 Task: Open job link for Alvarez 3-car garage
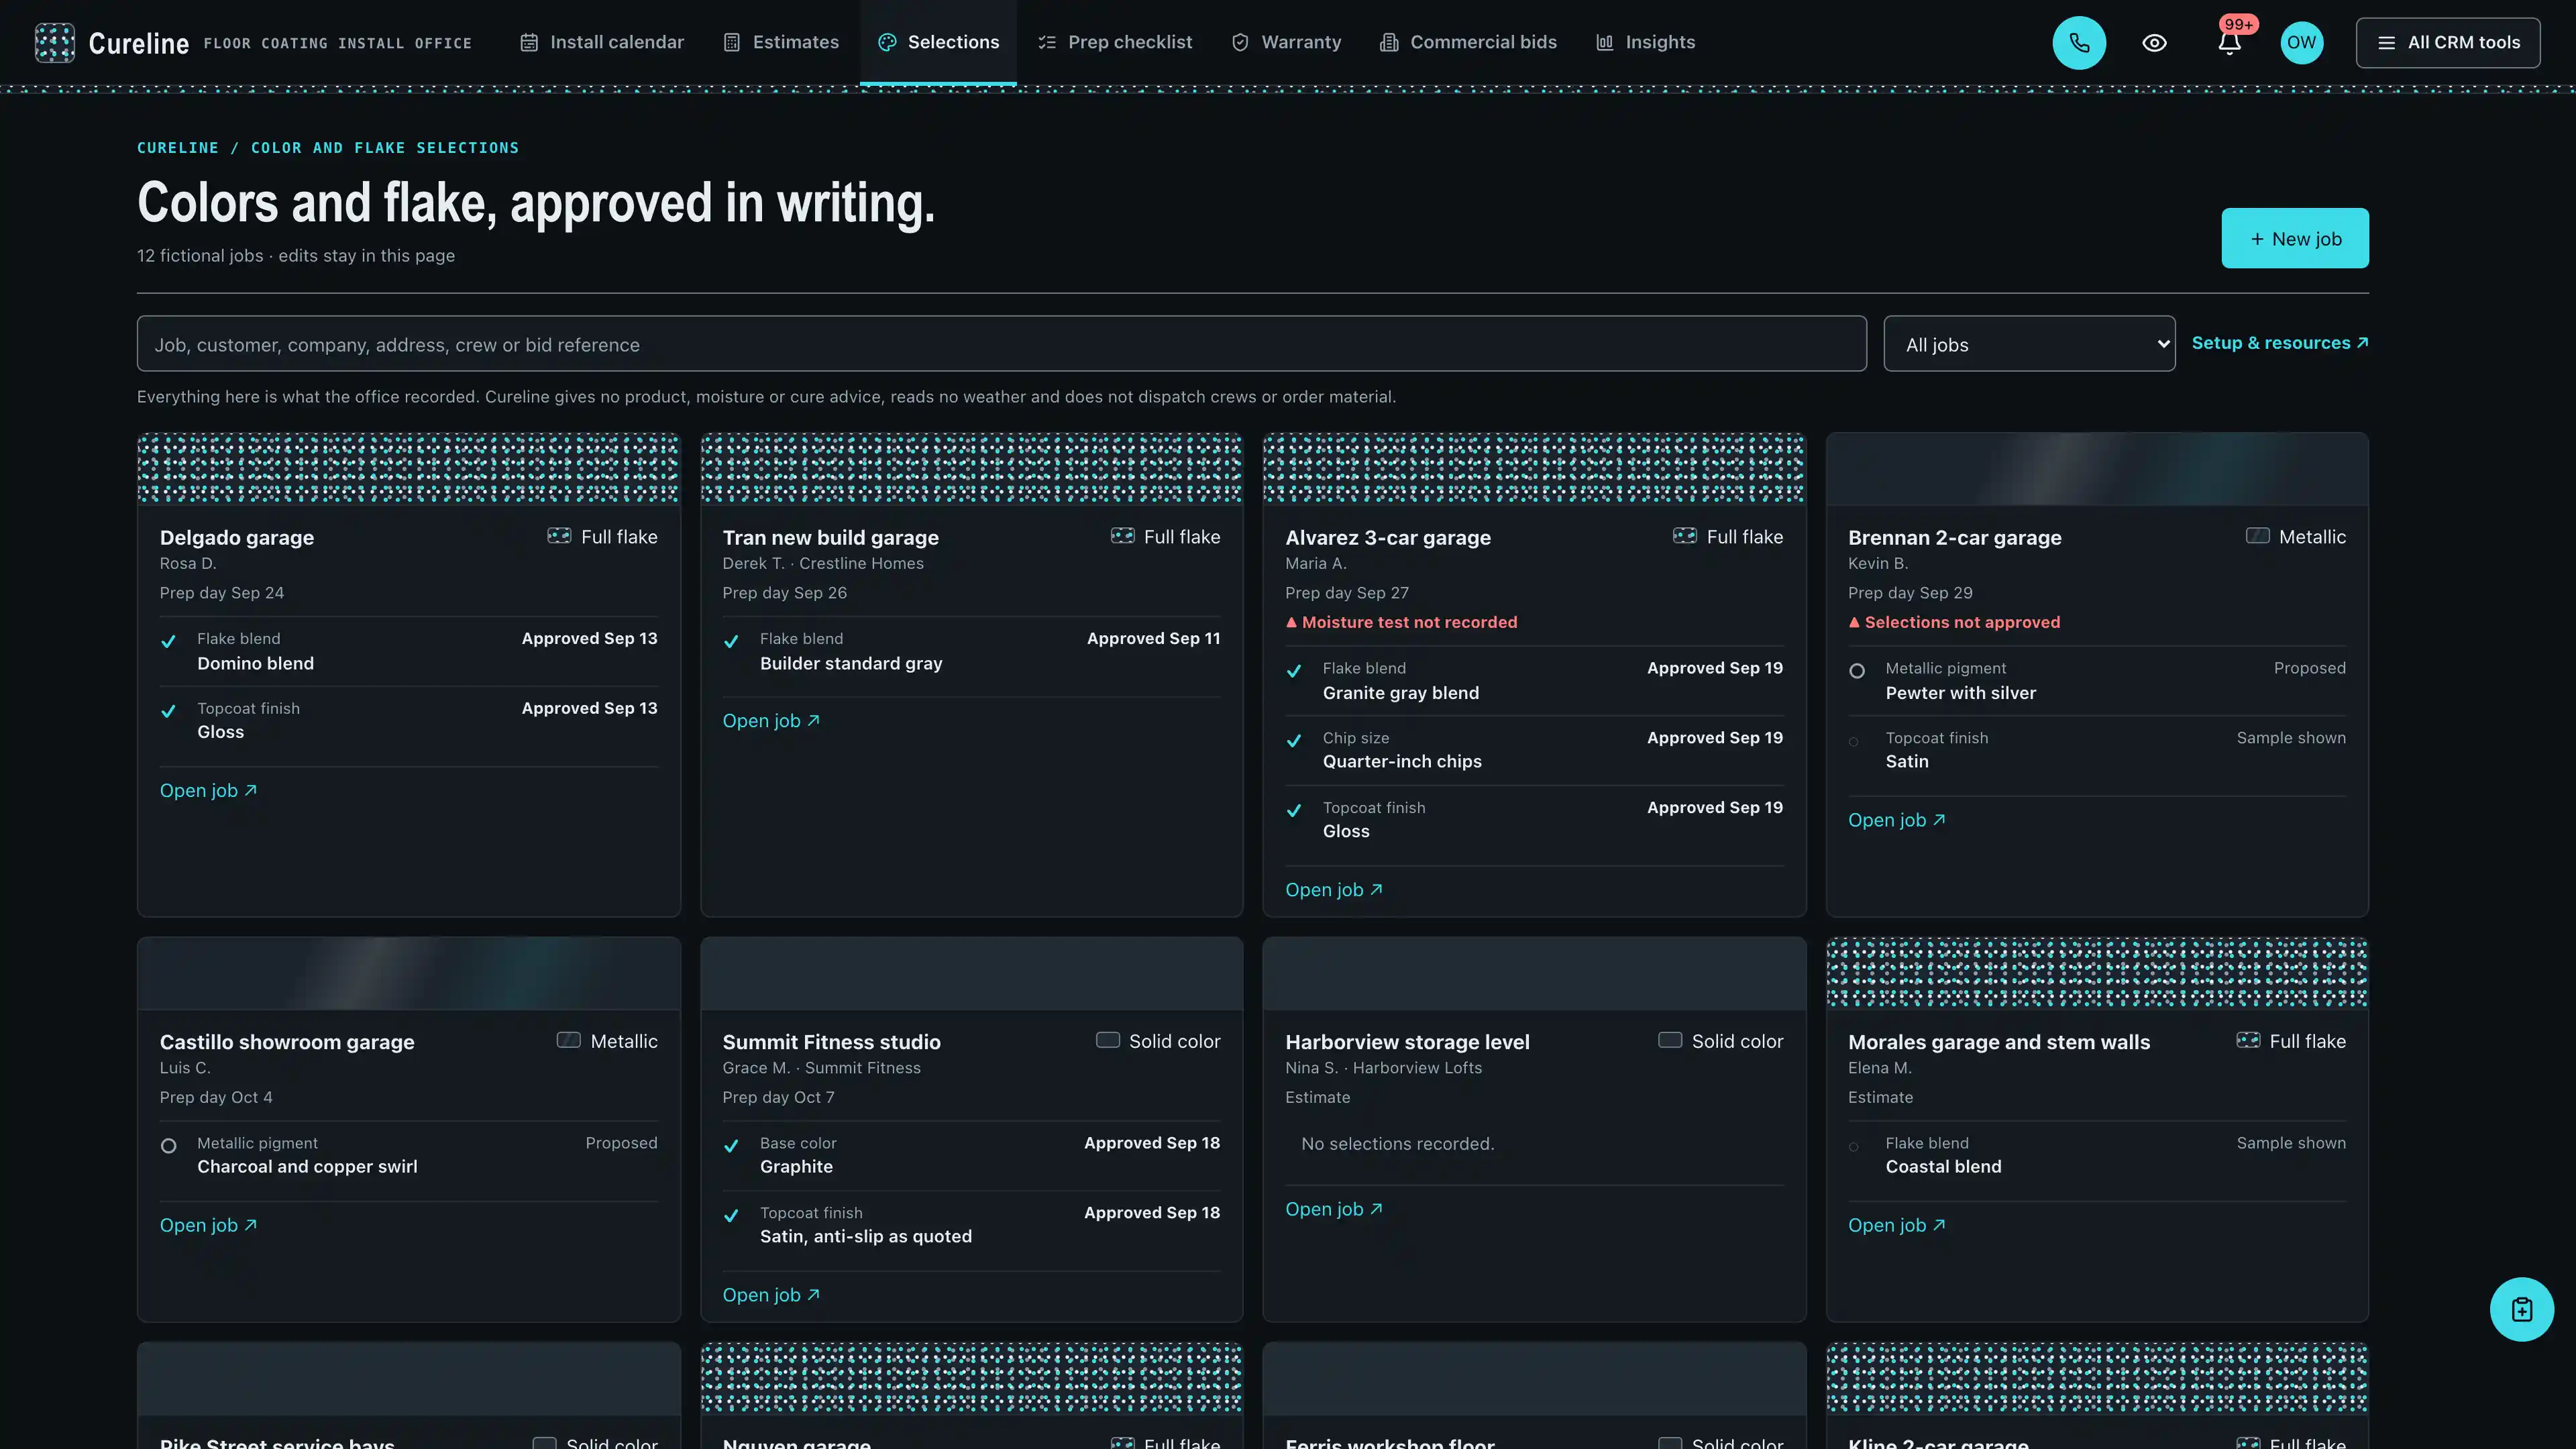[1333, 889]
